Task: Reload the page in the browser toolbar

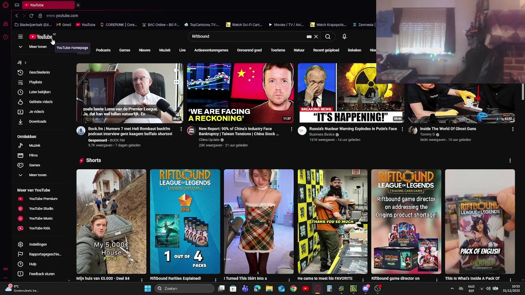Action: [x=31, y=16]
